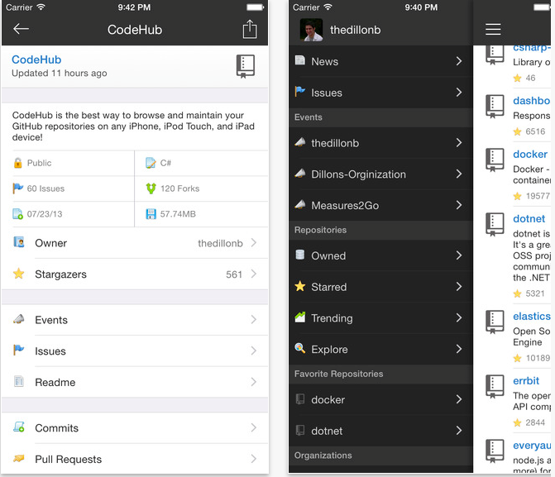
Task: Tap the left status bar battery icon
Action: [x=255, y=7]
